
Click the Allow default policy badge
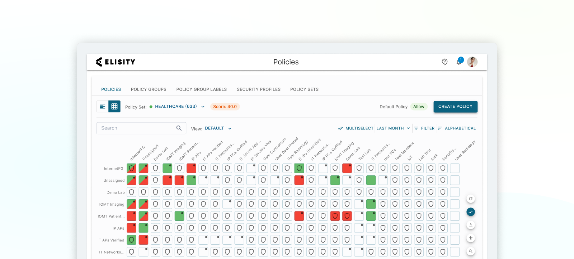(419, 107)
